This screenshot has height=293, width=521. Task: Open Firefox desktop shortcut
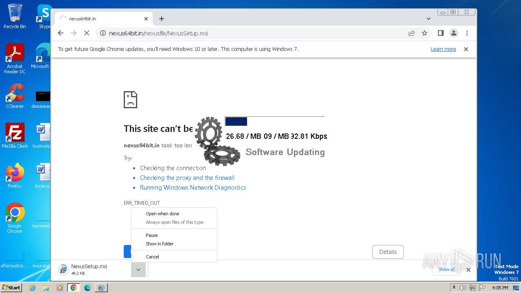tap(15, 176)
